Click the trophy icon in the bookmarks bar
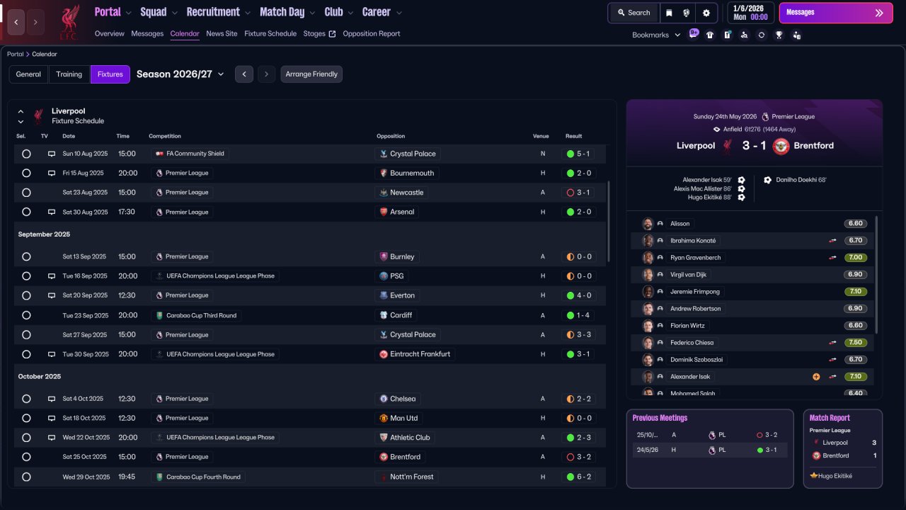 pos(779,35)
